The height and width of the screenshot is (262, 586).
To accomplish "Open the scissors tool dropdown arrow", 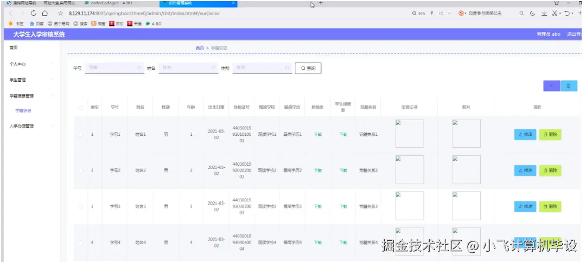I will pyautogui.click(x=560, y=14).
